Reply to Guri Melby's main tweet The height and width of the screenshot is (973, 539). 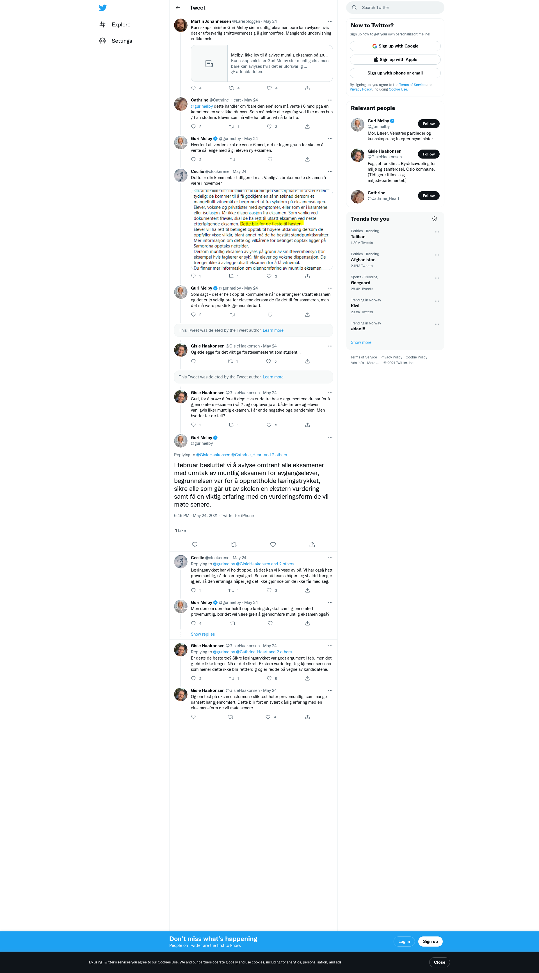(195, 544)
